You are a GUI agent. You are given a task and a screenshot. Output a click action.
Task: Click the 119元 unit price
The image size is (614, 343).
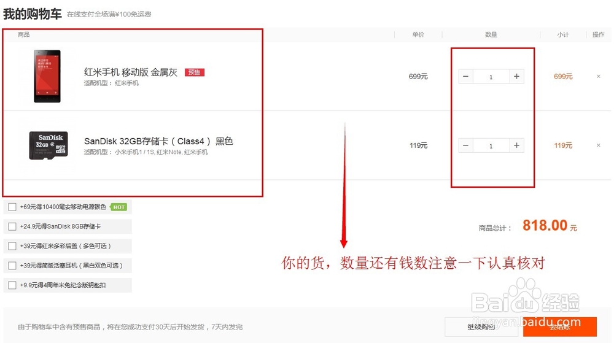(418, 145)
